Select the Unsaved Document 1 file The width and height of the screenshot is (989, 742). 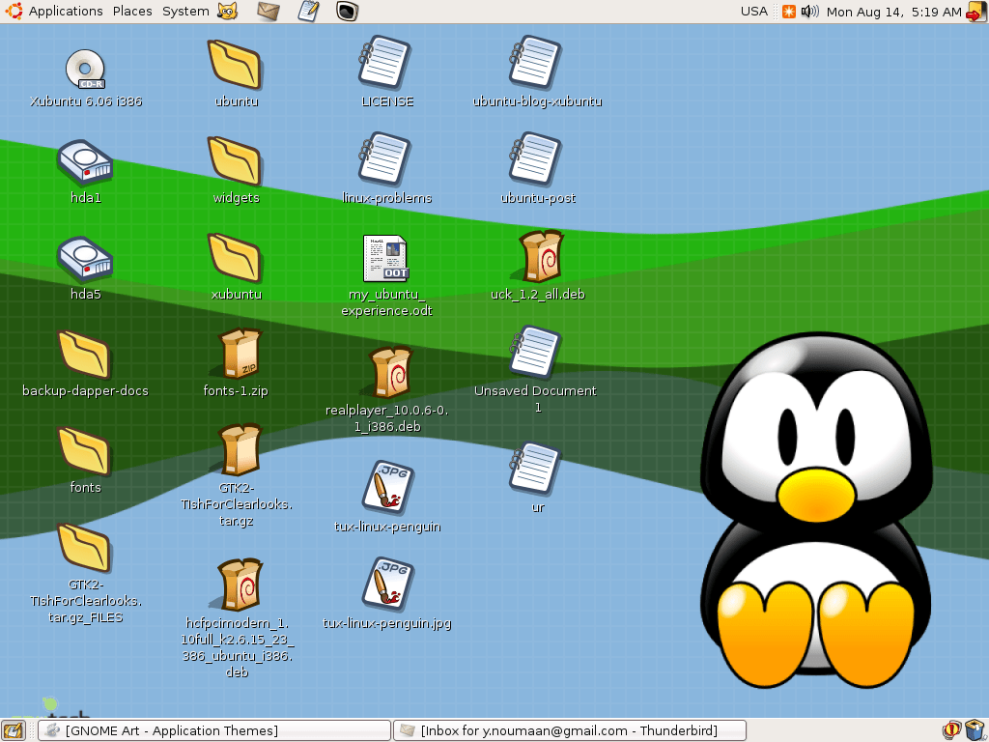point(535,352)
